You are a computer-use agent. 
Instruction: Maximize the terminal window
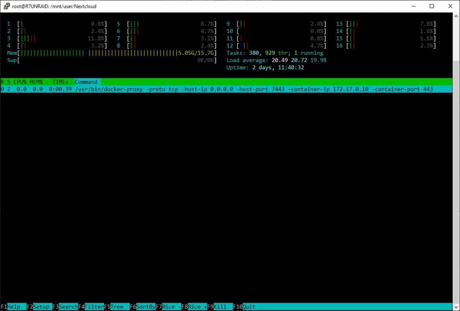(431, 6)
